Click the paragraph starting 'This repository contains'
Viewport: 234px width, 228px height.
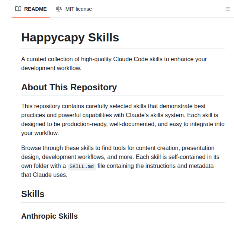click(x=123, y=119)
